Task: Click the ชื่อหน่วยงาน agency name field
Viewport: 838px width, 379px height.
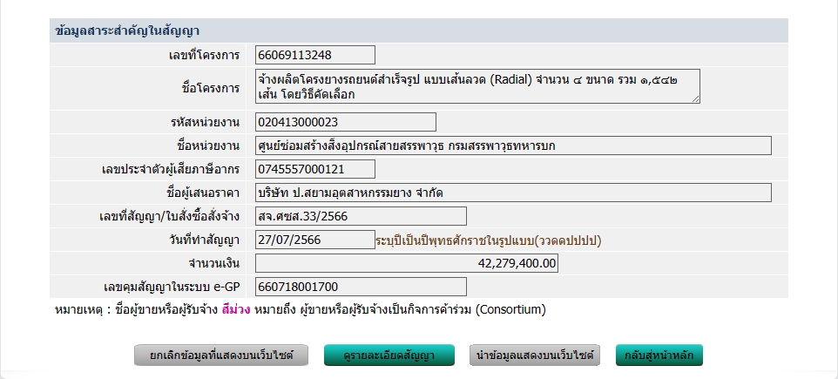Action: click(513, 146)
